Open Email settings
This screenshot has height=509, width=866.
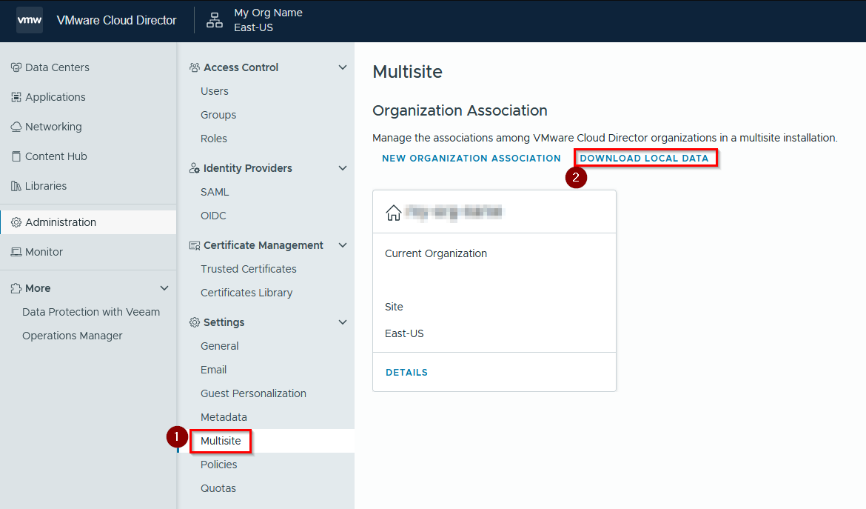coord(213,370)
